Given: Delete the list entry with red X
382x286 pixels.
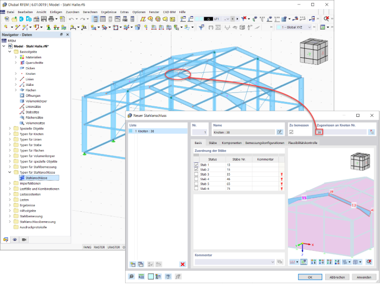Looking at the screenshot, I should click(182, 264).
